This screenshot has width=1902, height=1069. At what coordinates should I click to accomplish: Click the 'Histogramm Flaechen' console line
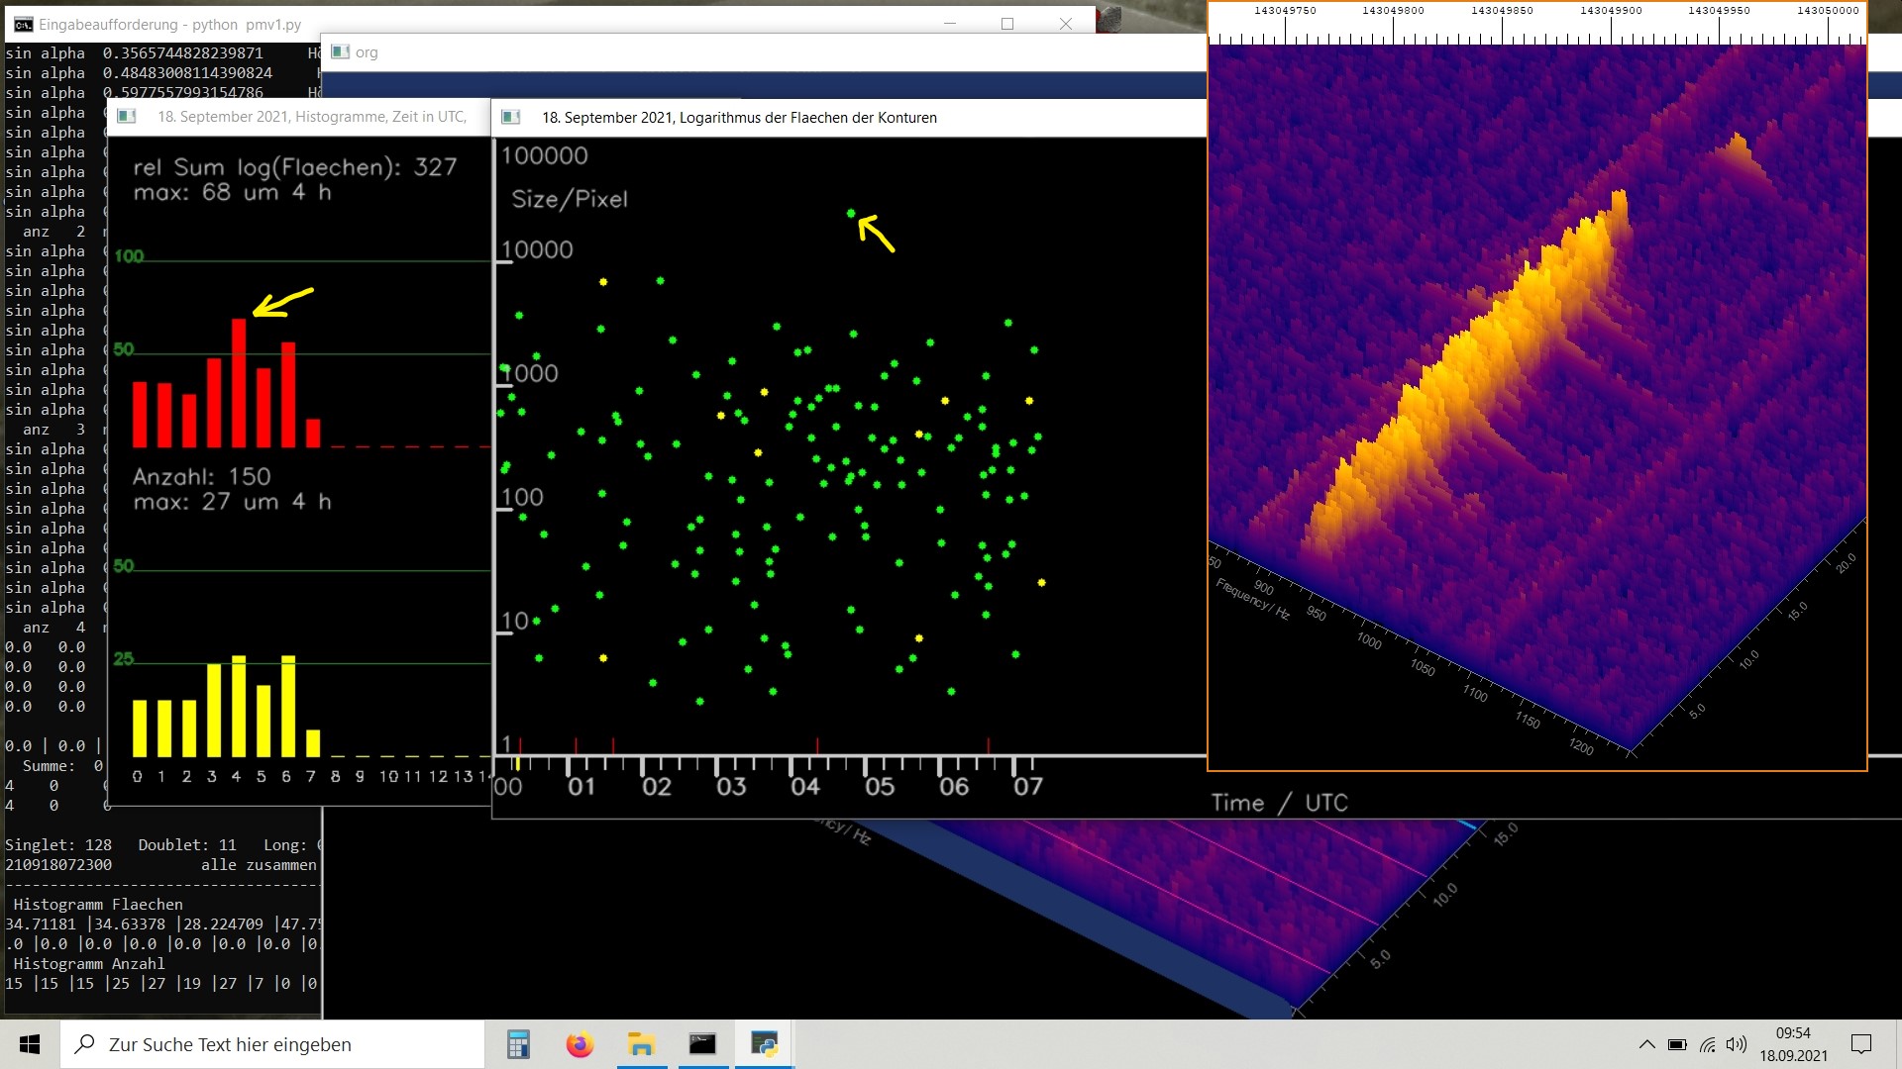pos(98,905)
